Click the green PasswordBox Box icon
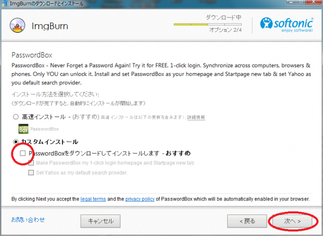Image resolution: width=323 pixels, height=236 pixels. pyautogui.click(x=23, y=129)
